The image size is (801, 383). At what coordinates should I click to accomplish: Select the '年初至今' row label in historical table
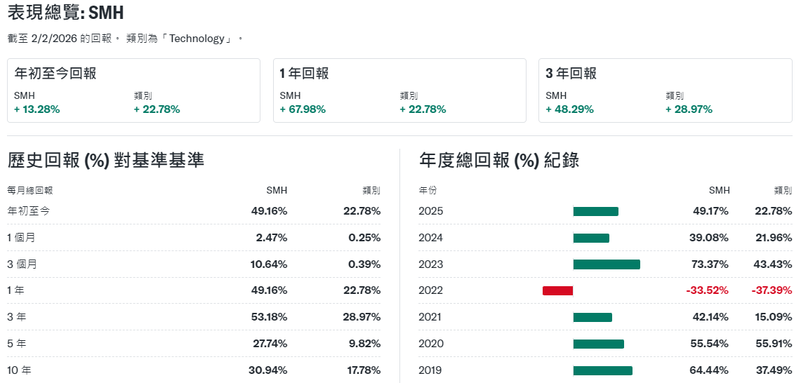coord(29,211)
